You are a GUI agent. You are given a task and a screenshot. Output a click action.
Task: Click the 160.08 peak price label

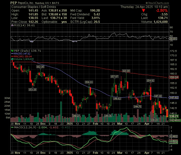coord(126,71)
